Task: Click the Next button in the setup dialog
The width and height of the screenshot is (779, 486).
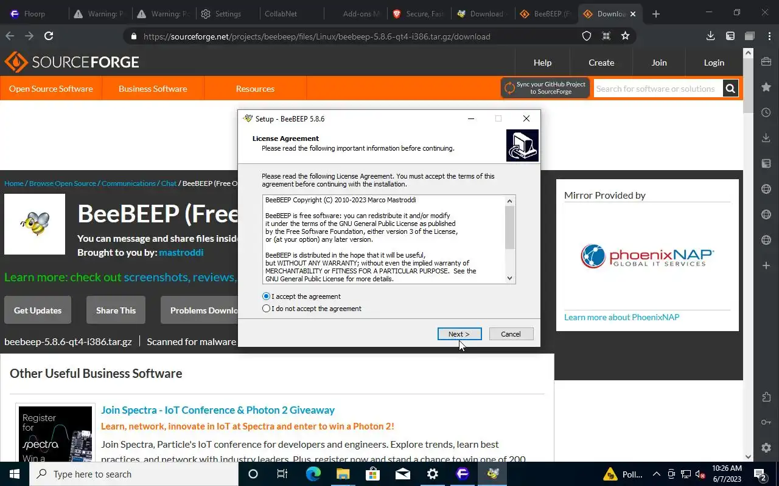Action: [459, 334]
